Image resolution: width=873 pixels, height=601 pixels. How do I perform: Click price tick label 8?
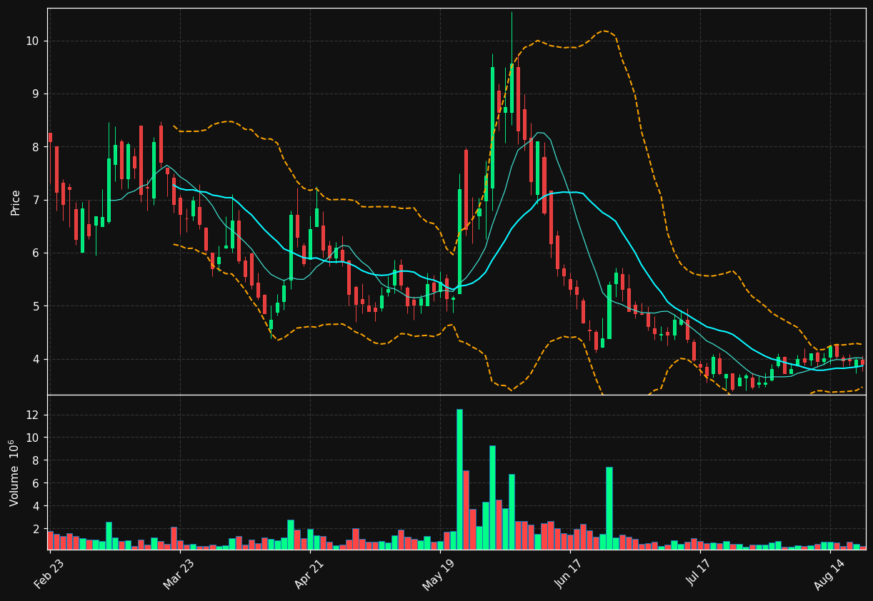click(x=35, y=147)
